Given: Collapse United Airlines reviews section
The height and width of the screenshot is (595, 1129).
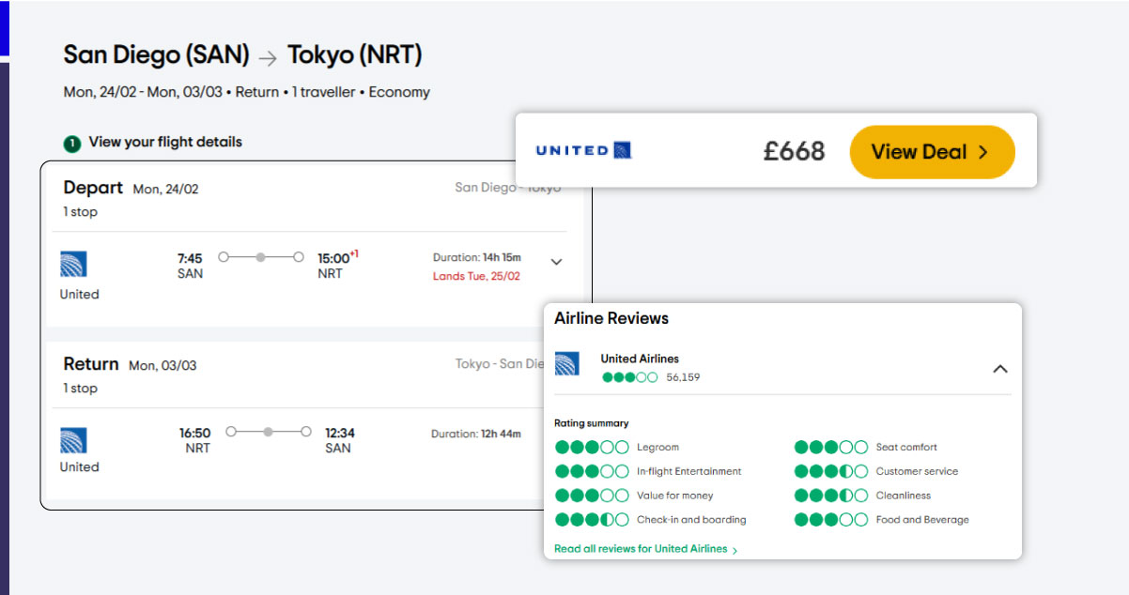Looking at the screenshot, I should coord(1000,369).
